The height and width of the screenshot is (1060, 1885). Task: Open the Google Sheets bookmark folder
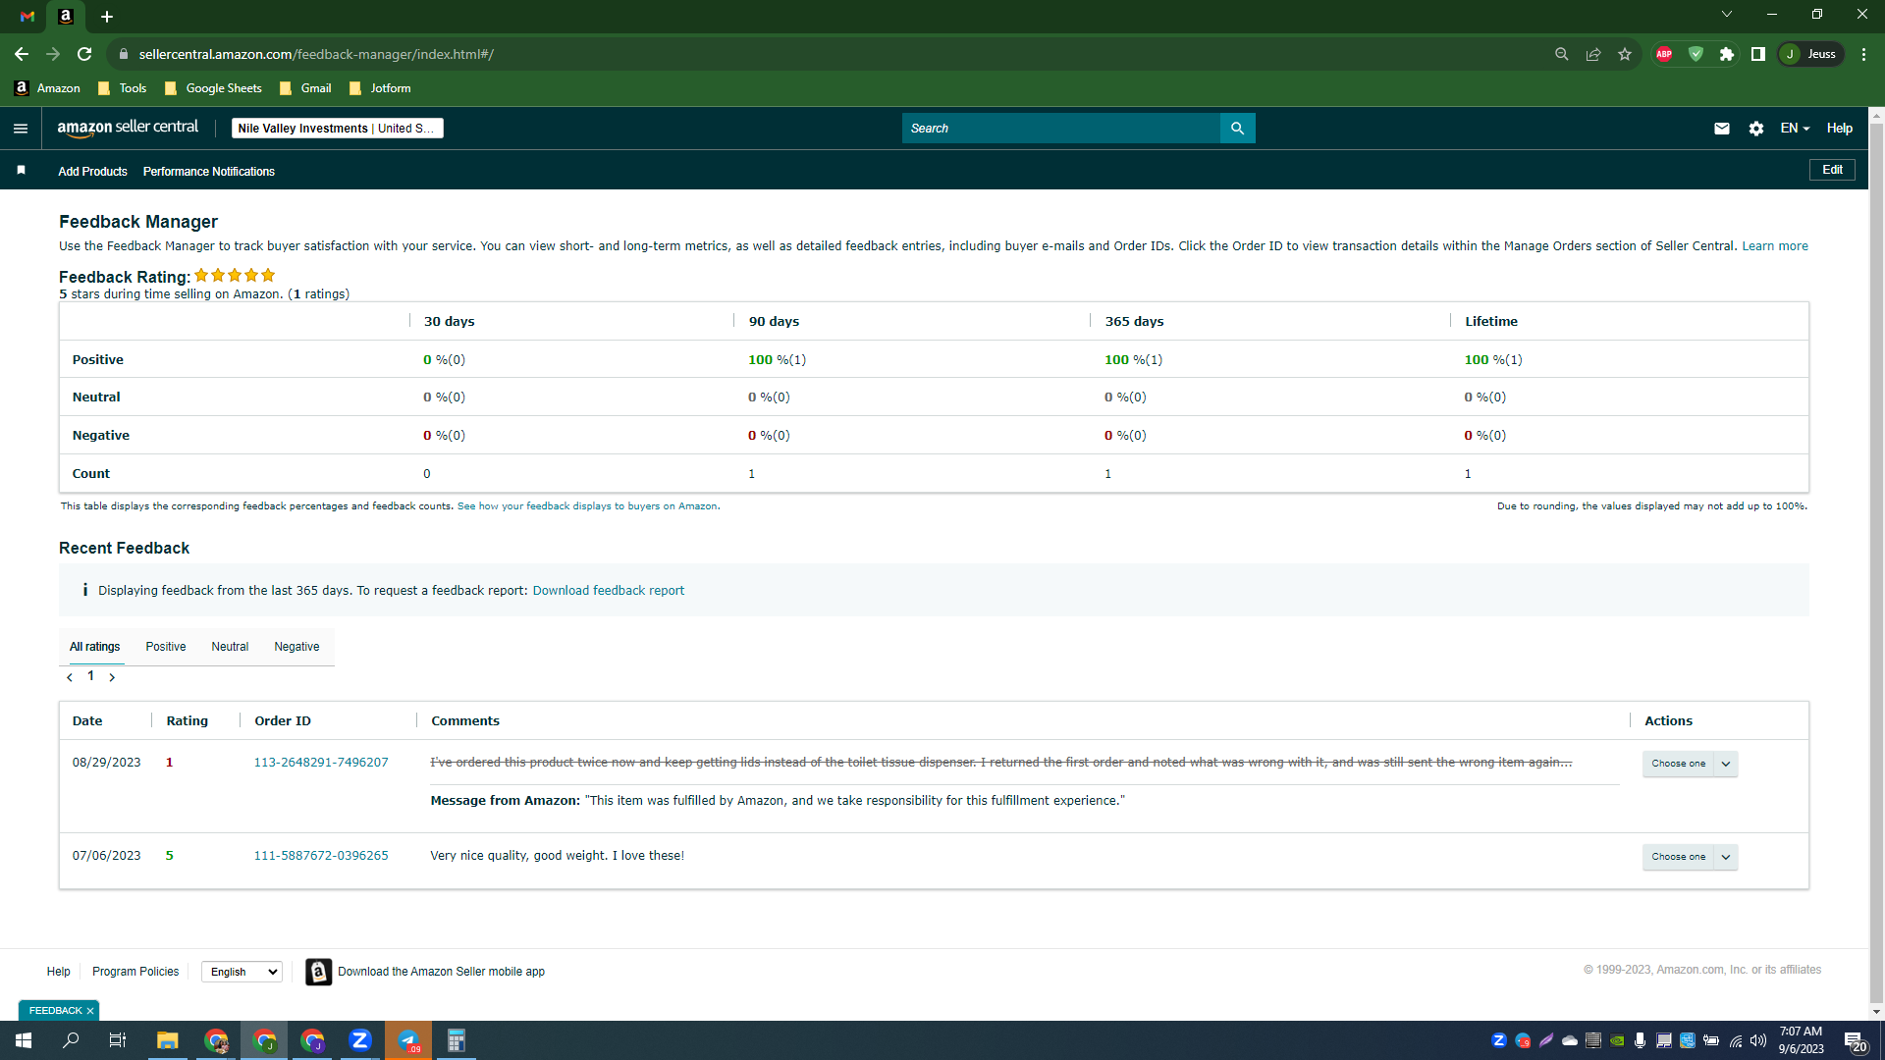click(213, 88)
